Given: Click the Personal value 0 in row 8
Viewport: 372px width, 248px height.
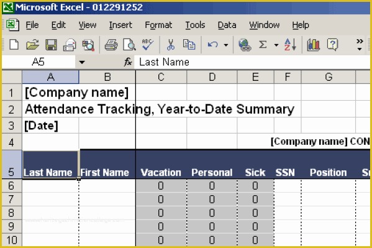Looking at the screenshot, I should [212, 213].
